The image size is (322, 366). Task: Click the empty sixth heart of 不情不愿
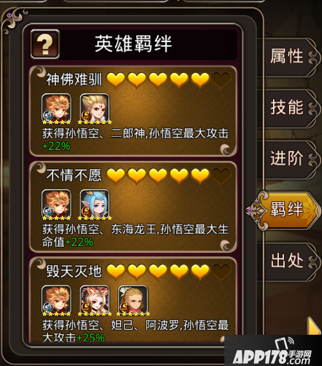tap(221, 176)
